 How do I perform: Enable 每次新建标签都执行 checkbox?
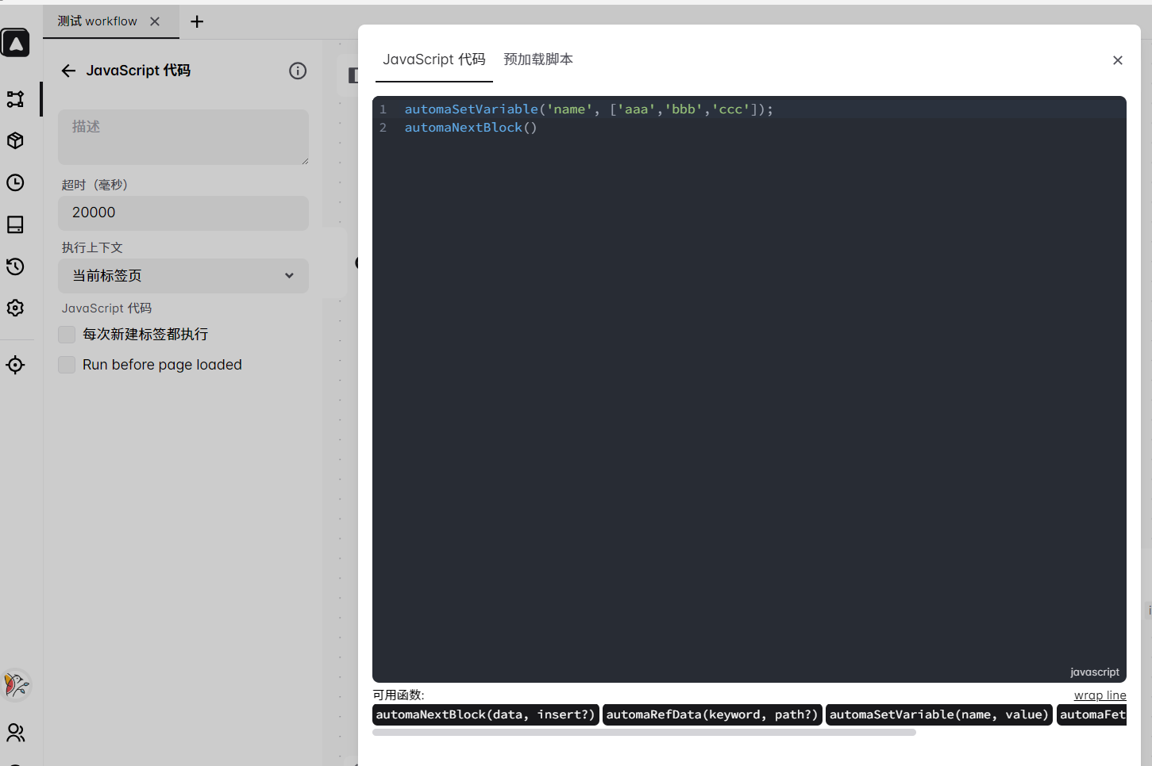pos(67,335)
